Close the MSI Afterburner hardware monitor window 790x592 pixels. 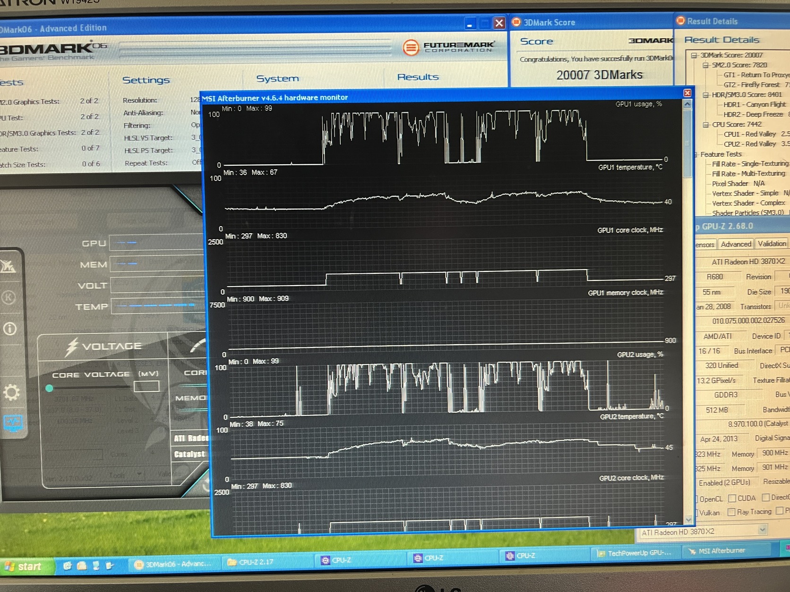(x=687, y=93)
